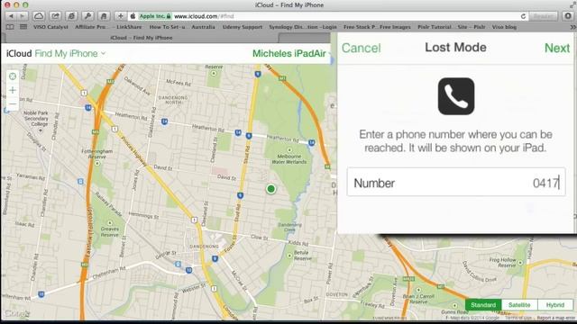Click the Noble Park Secondary College label
Image resolution: width=577 pixels, height=324 pixels.
36,118
